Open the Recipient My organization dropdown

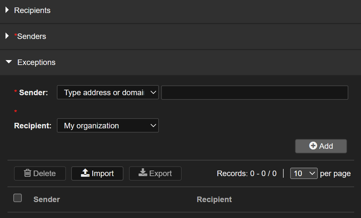(x=108, y=126)
